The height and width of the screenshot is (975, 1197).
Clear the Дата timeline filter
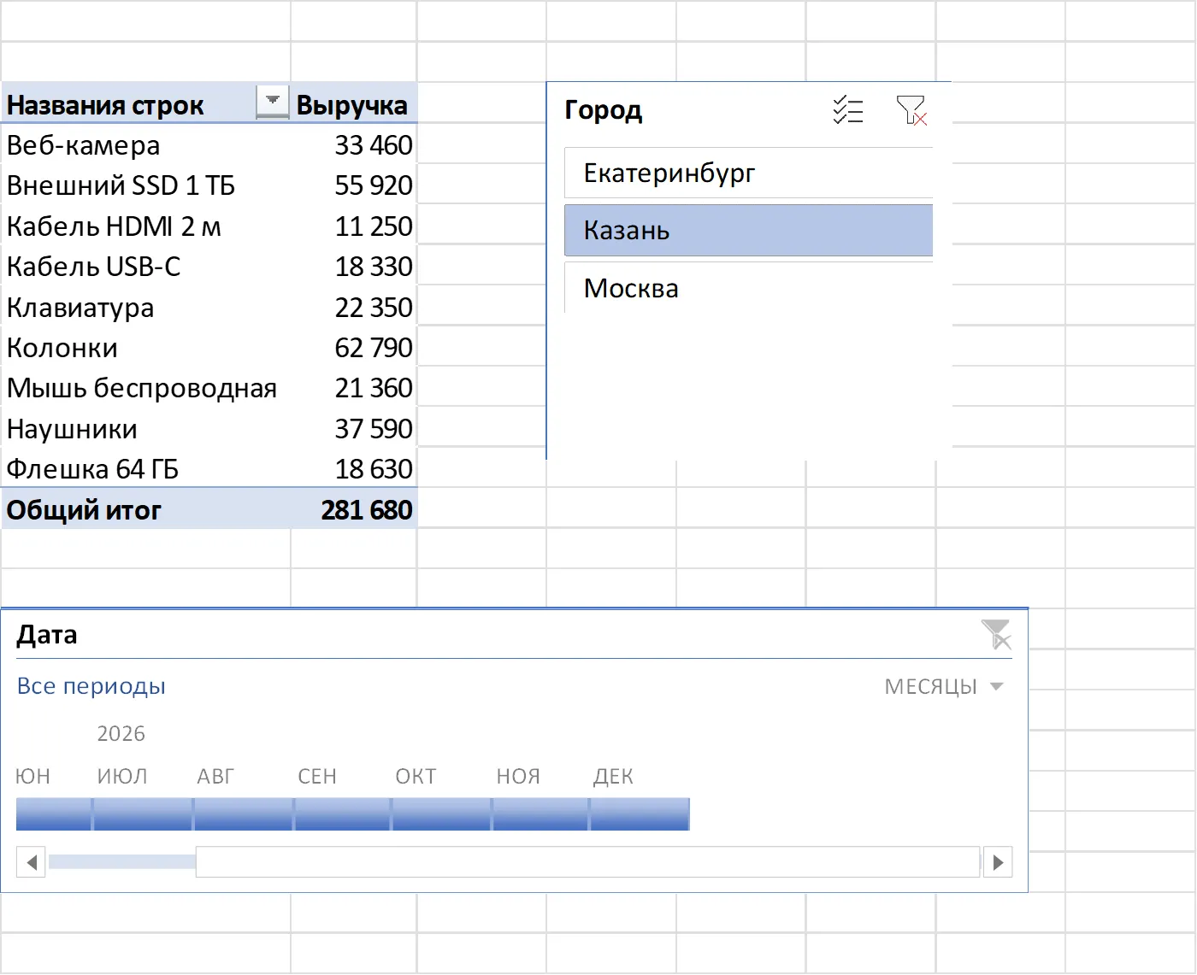coord(996,635)
